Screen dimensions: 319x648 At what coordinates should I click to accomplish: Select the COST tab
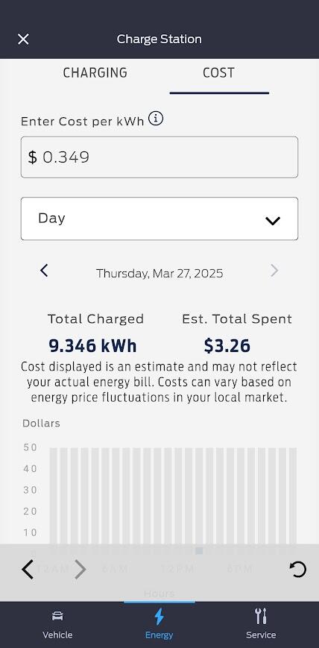pos(218,73)
